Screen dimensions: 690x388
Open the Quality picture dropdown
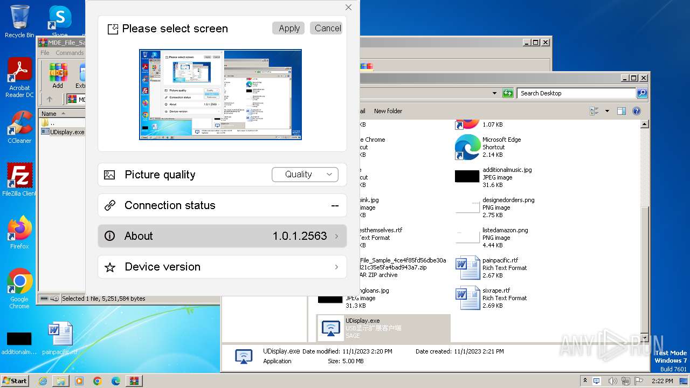coord(305,175)
